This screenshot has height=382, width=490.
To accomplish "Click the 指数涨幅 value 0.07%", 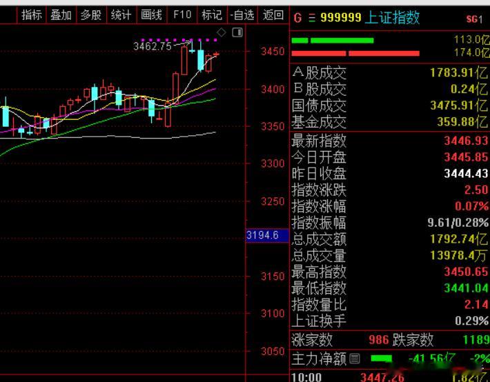I will pyautogui.click(x=471, y=206).
